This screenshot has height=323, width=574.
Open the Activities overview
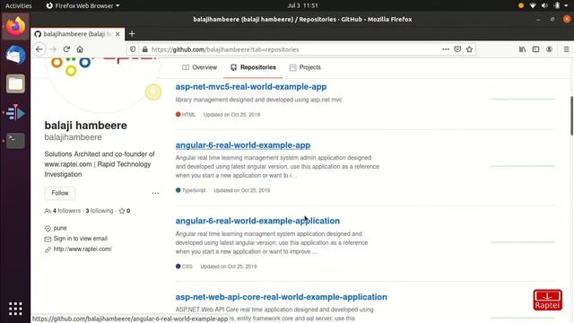click(x=18, y=5)
